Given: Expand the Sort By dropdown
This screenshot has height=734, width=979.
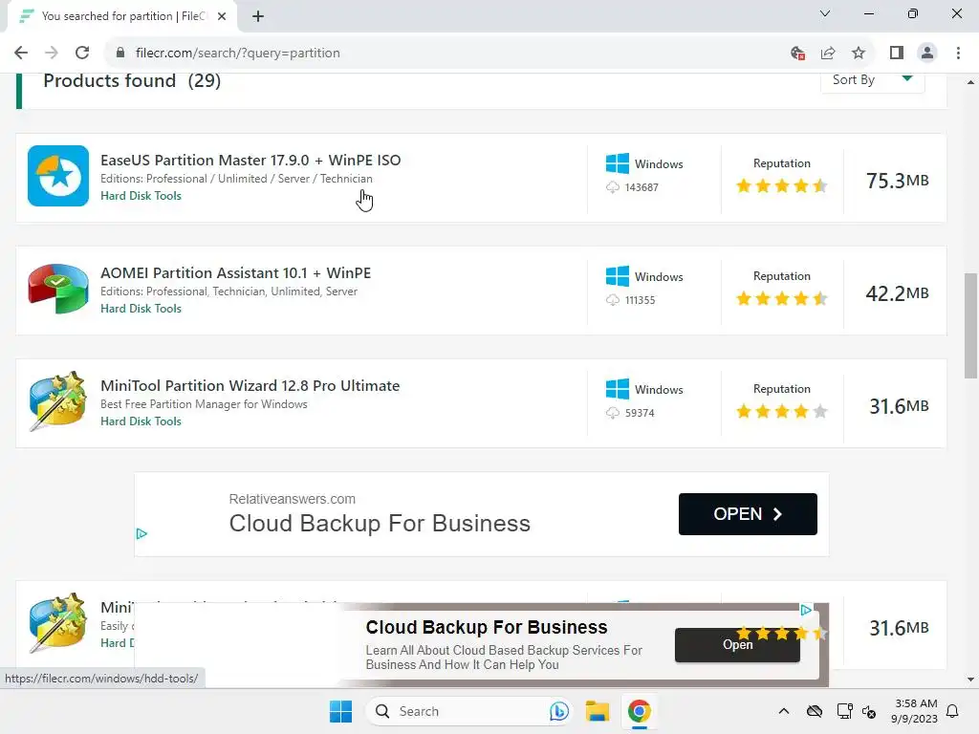Looking at the screenshot, I should coord(872,80).
